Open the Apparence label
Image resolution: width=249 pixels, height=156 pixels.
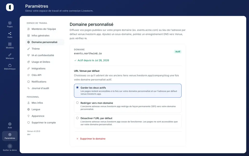(38, 116)
